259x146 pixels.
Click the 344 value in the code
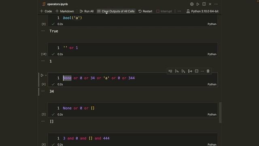132,78
